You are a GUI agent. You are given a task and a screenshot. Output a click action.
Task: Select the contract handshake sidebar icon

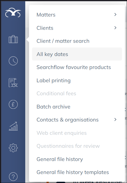(x=13, y=83)
